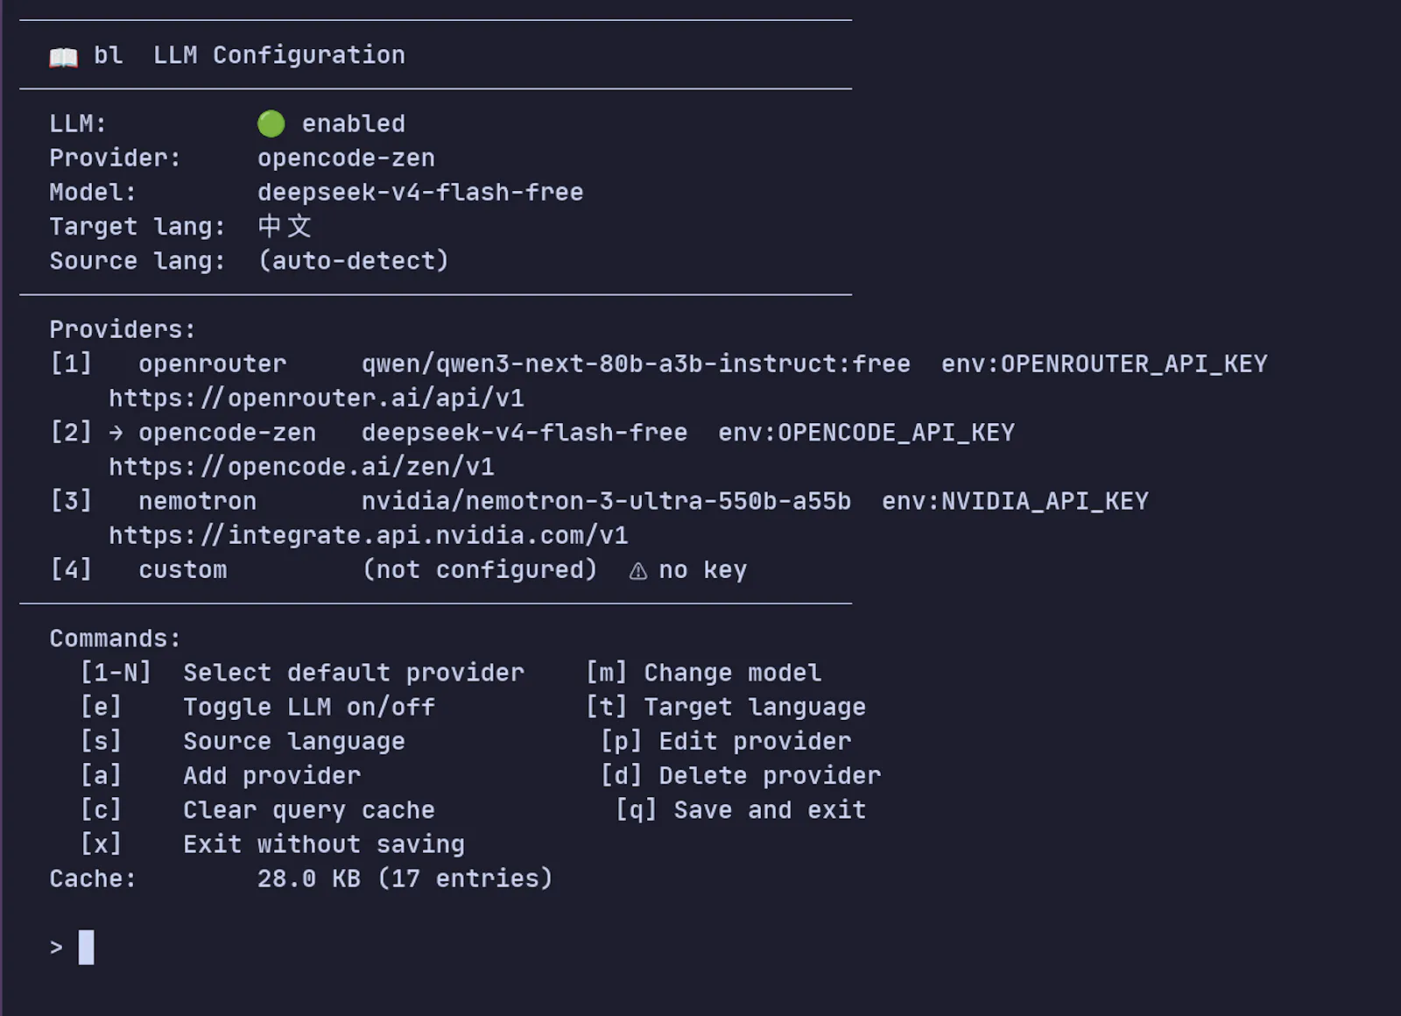Image resolution: width=1401 pixels, height=1016 pixels.
Task: Click the Cache: label
Action: pos(93,878)
